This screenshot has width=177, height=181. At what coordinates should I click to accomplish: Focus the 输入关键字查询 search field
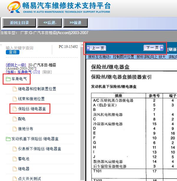pos(19,48)
